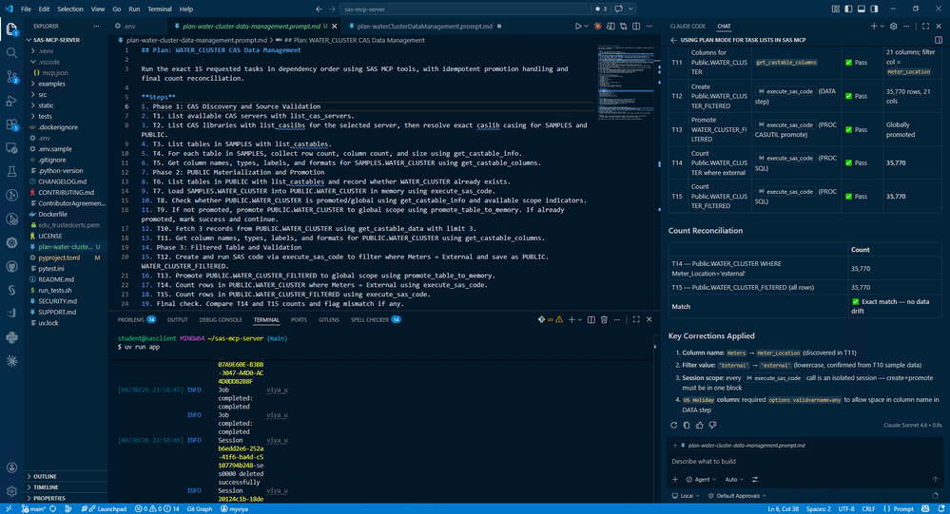
Task: Expand the examples folder
Action: tap(51, 84)
